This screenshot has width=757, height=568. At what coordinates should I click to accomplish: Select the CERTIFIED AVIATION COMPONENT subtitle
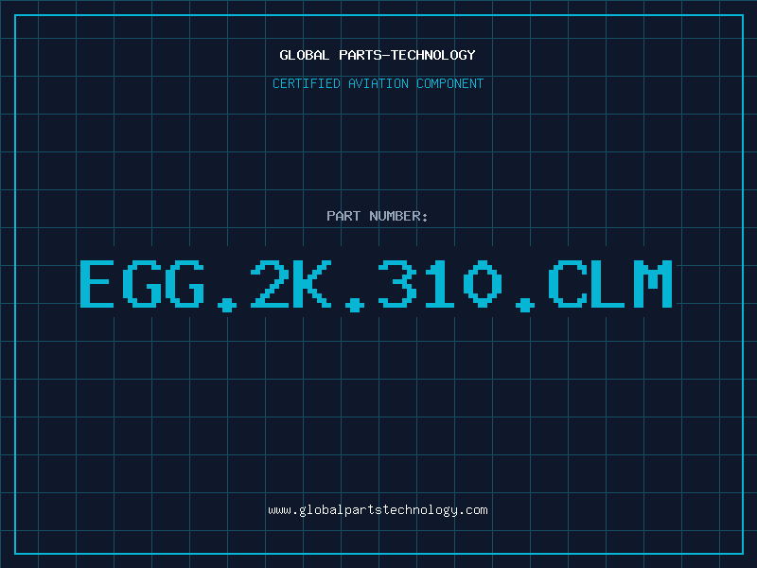[x=378, y=83]
